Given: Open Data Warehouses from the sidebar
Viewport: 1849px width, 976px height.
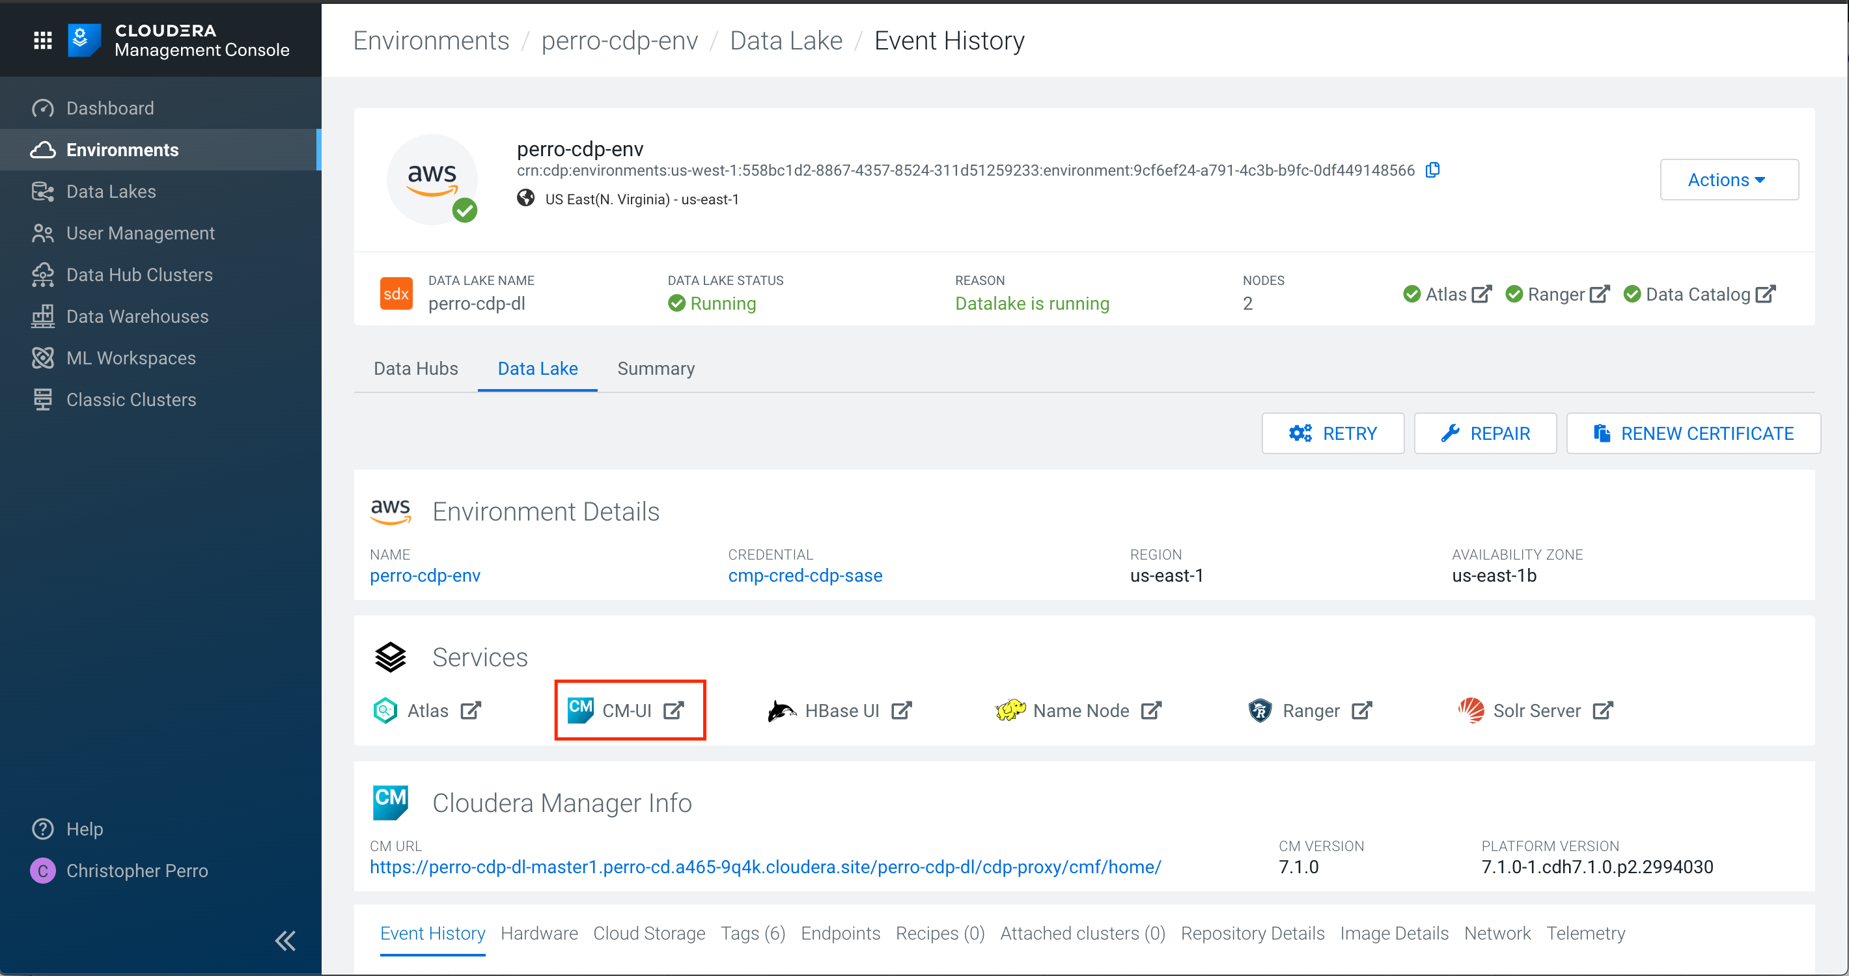Looking at the screenshot, I should pyautogui.click(x=137, y=316).
